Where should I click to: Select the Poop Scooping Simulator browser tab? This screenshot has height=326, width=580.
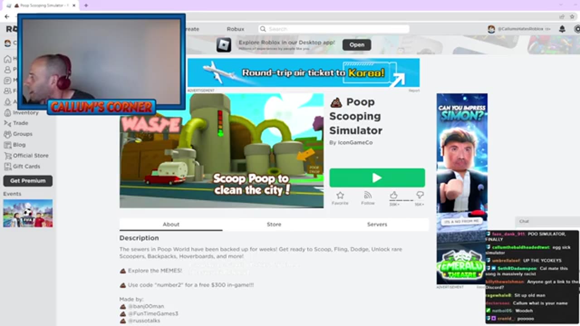point(41,5)
